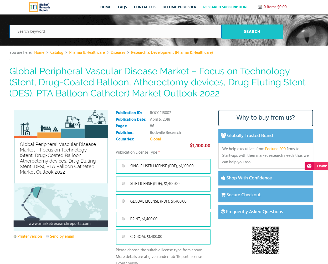This screenshot has height=264, width=328.
Task: Select the Single User License radio button
Action: pyautogui.click(x=123, y=166)
